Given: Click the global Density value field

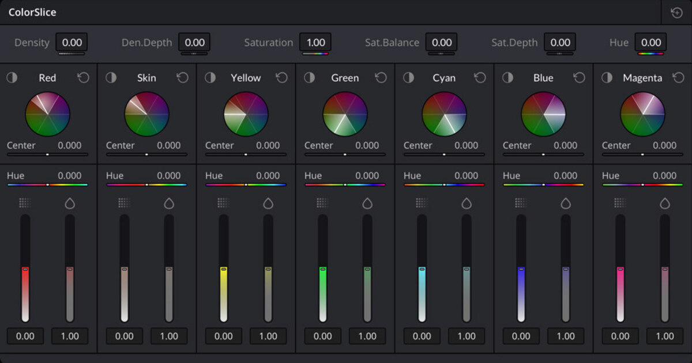Looking at the screenshot, I should coord(72,42).
